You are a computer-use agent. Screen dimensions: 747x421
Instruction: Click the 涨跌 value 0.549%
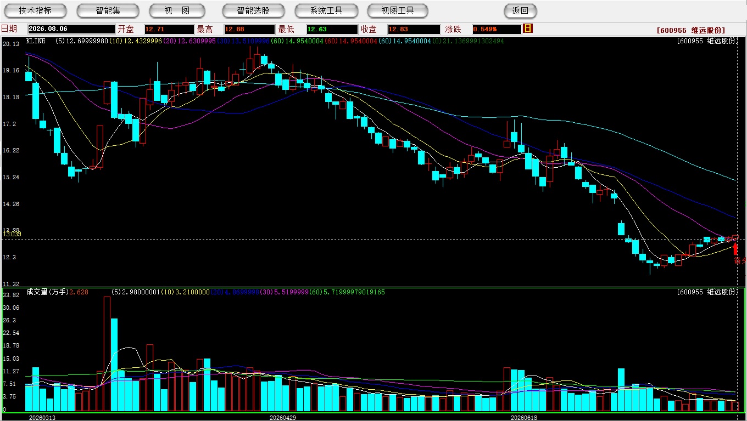(496, 29)
